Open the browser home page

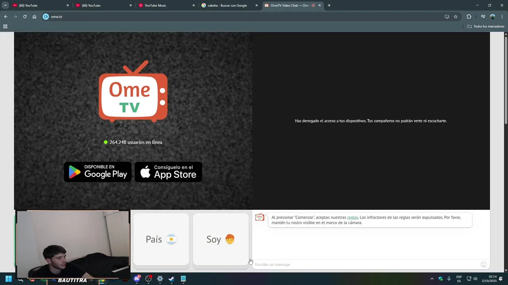(35, 17)
